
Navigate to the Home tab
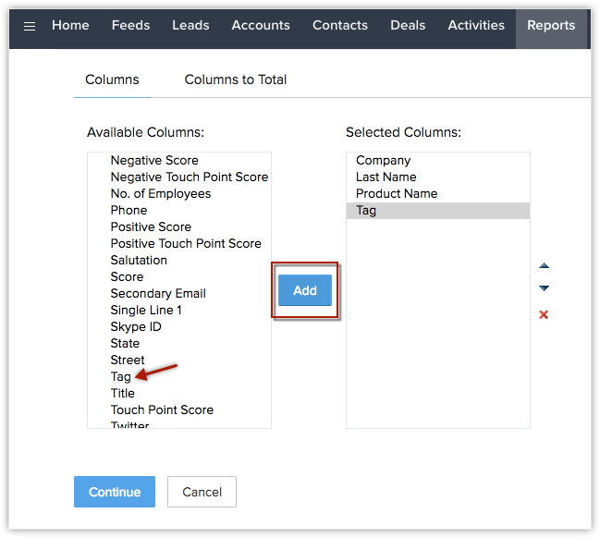[70, 25]
